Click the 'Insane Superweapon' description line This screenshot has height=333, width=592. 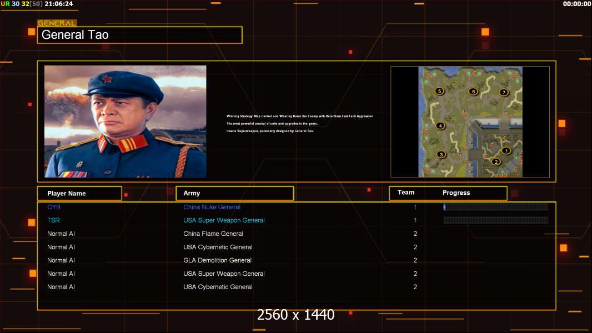coord(270,131)
